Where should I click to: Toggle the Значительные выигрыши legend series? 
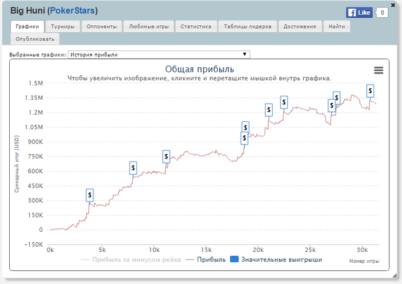276,259
